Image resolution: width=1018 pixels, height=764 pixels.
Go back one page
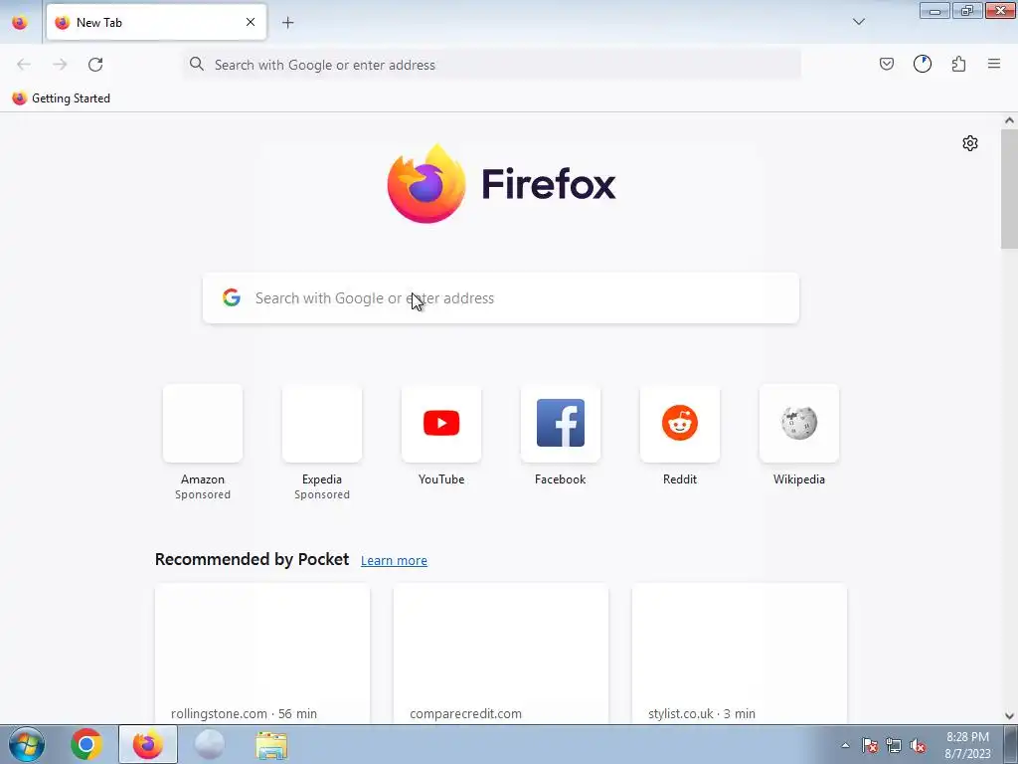24,65
